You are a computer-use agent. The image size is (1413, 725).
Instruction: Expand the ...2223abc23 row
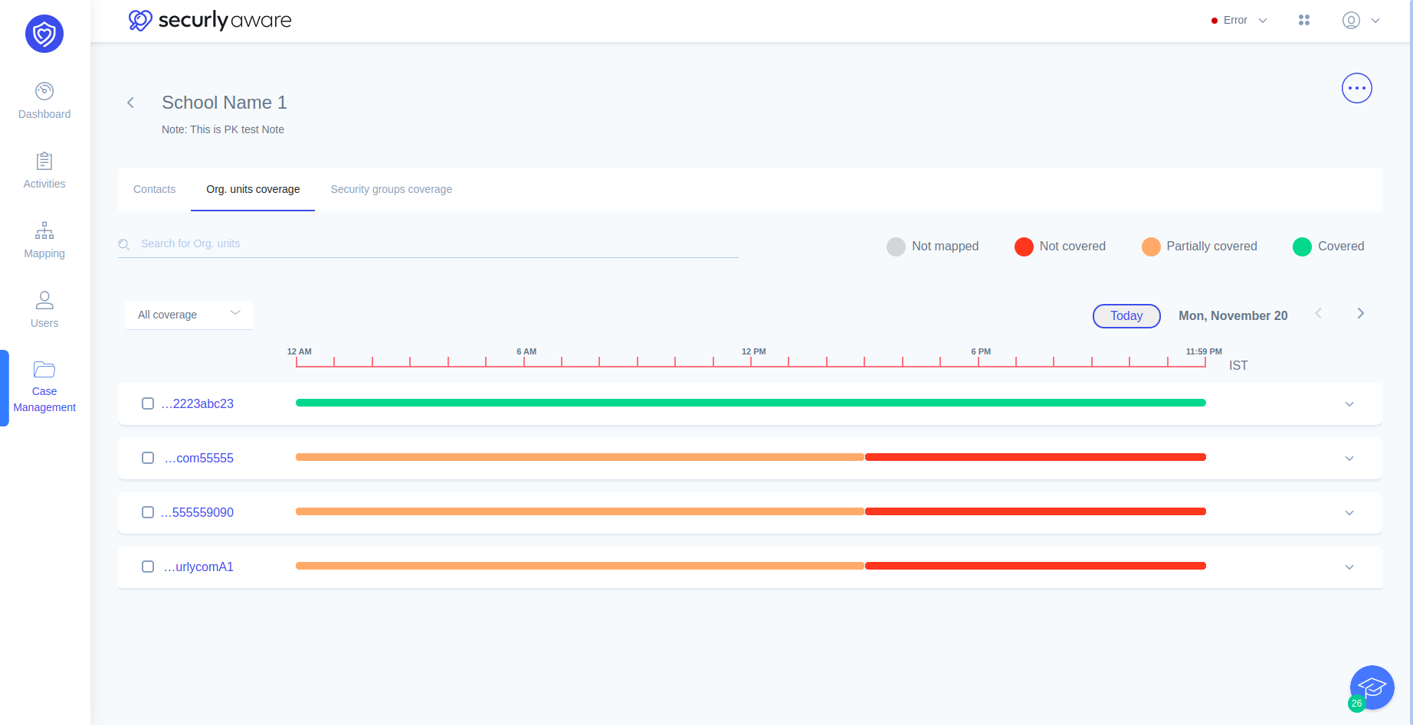coord(1349,404)
